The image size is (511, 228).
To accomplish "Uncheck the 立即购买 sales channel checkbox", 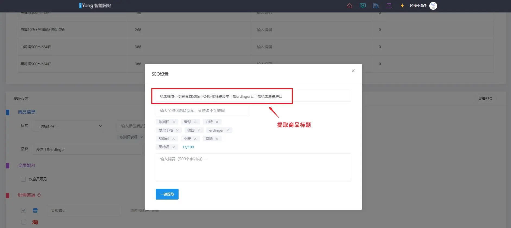I will coord(24,210).
